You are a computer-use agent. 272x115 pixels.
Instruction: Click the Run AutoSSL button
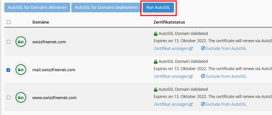click(x=158, y=8)
